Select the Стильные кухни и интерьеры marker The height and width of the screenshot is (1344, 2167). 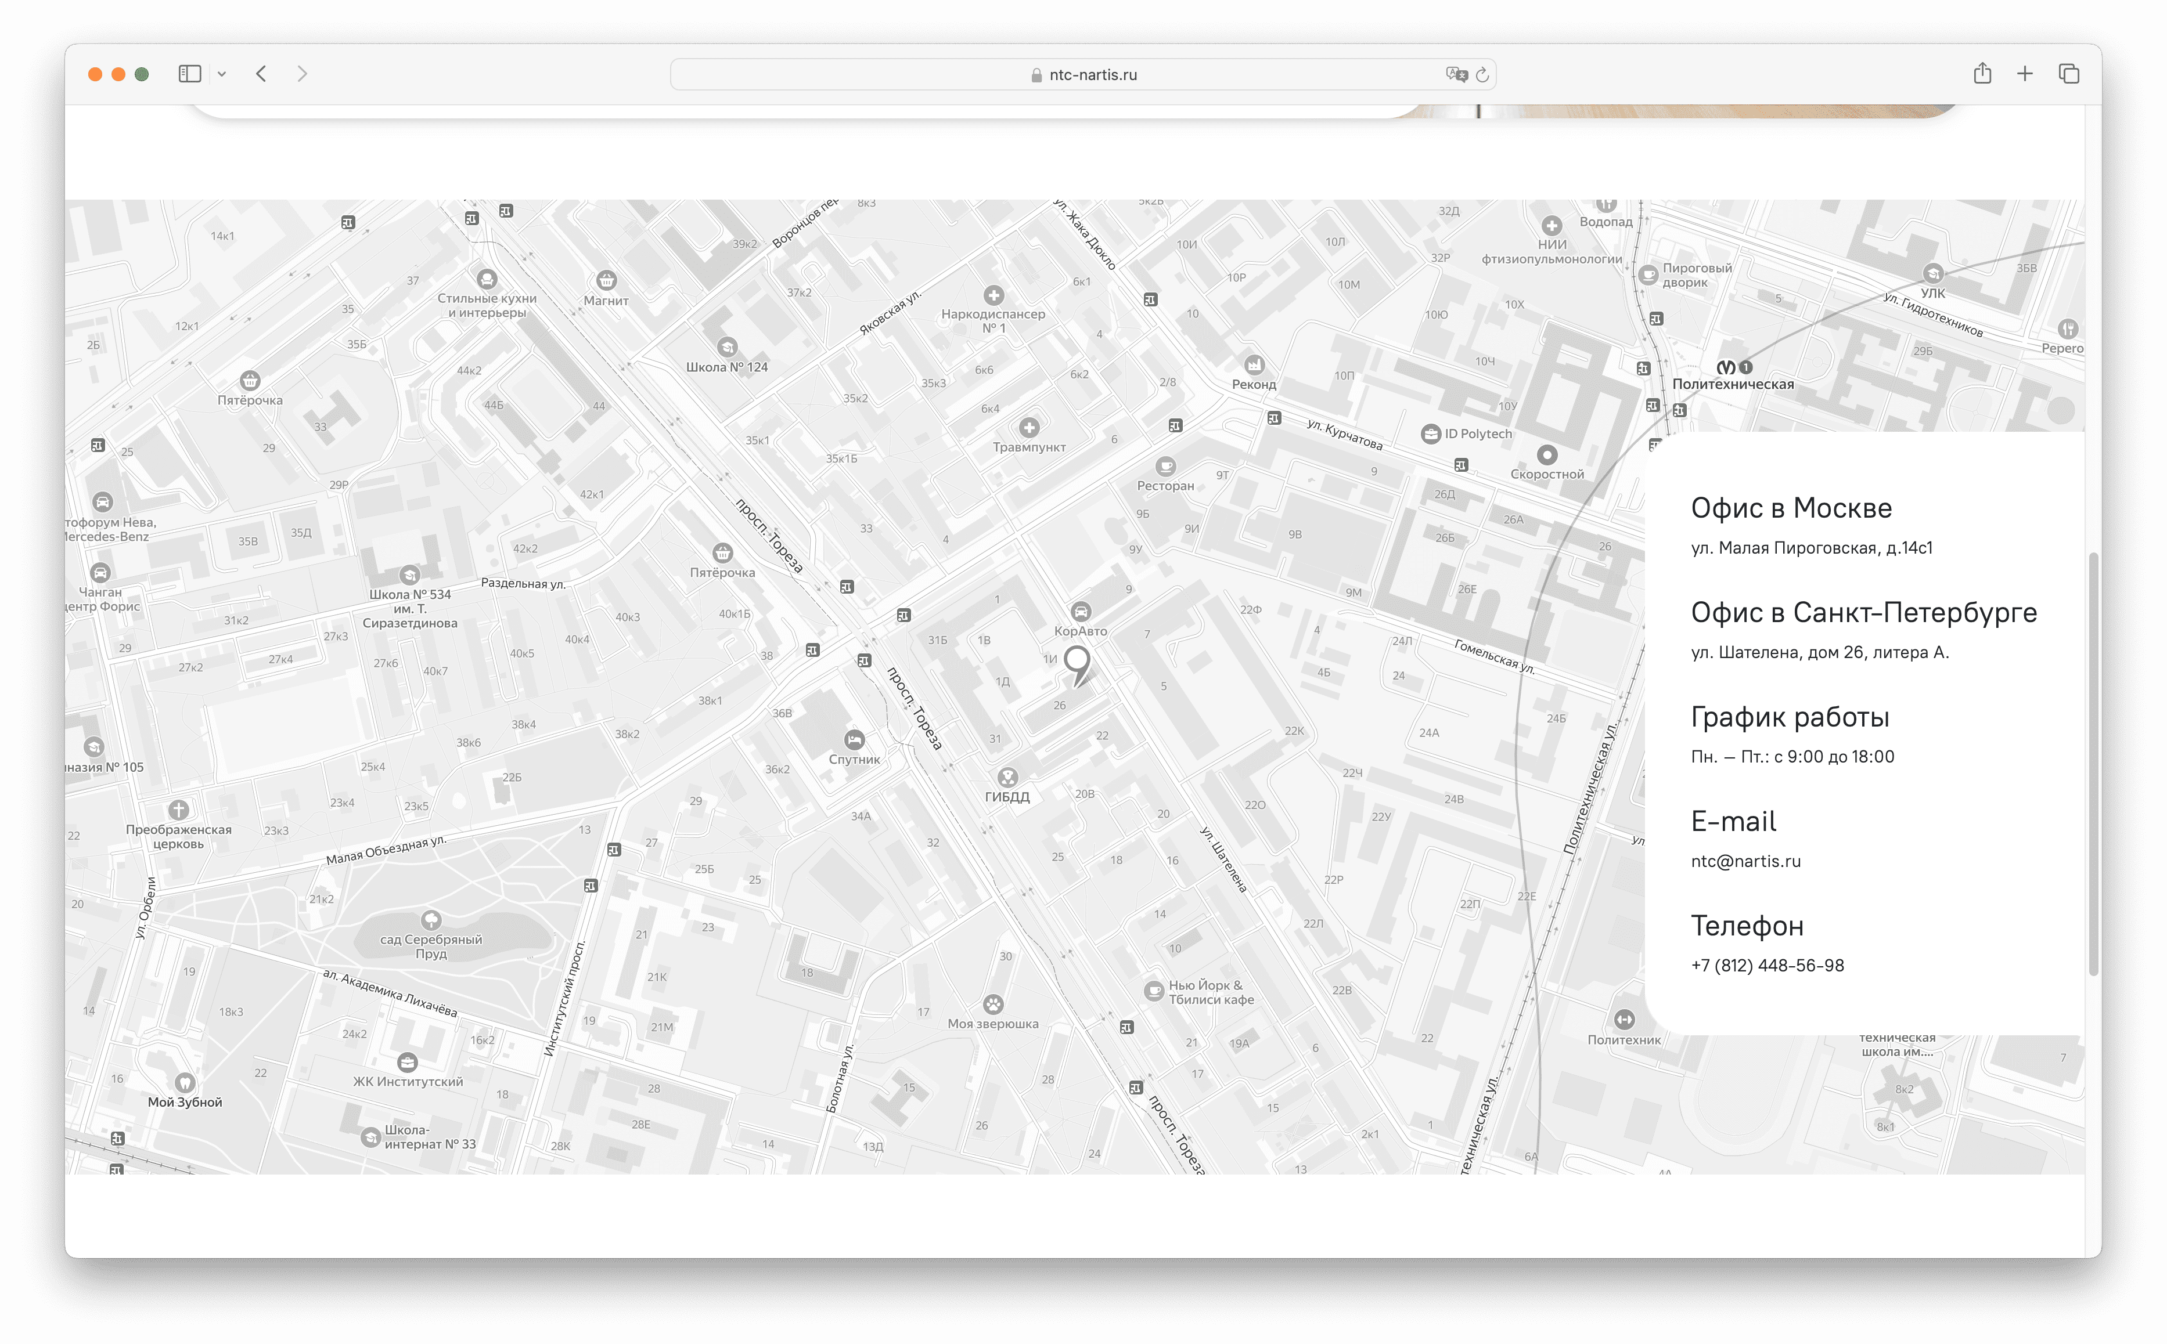coord(487,279)
